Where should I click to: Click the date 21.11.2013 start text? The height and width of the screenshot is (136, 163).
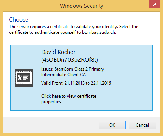(75, 83)
